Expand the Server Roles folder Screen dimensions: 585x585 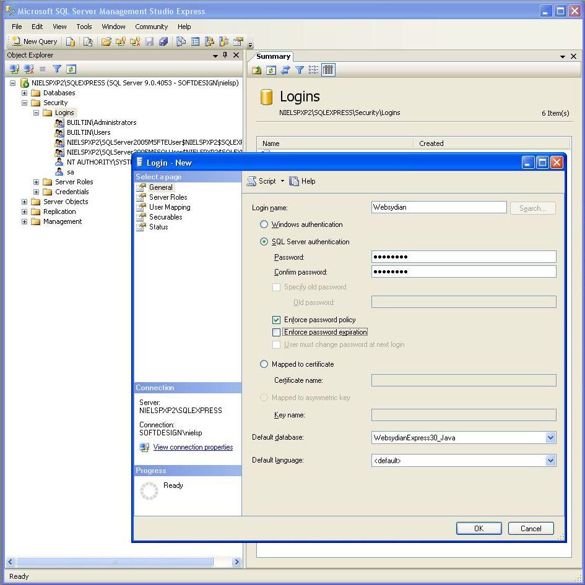point(37,182)
